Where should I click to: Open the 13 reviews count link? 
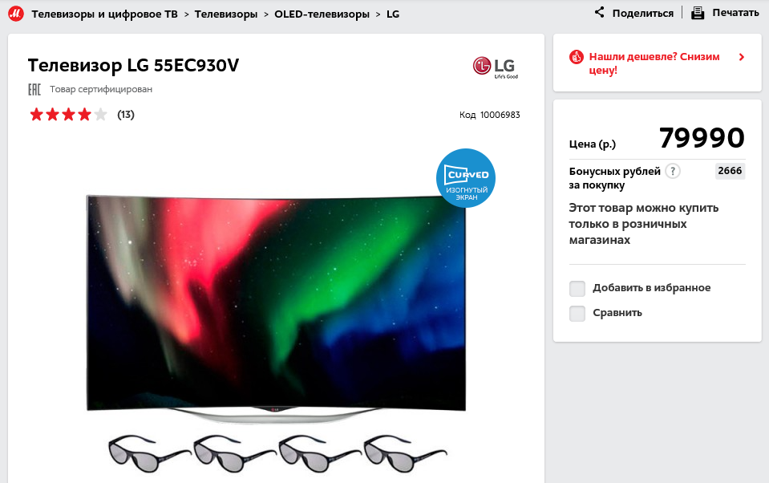[x=126, y=115]
